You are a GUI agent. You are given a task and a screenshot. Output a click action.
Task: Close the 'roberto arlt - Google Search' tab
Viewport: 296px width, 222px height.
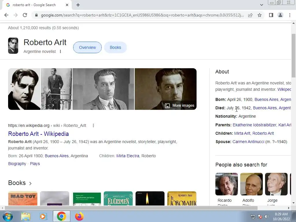tap(67, 5)
